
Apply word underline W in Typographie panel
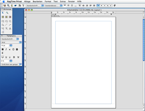tap(18, 57)
